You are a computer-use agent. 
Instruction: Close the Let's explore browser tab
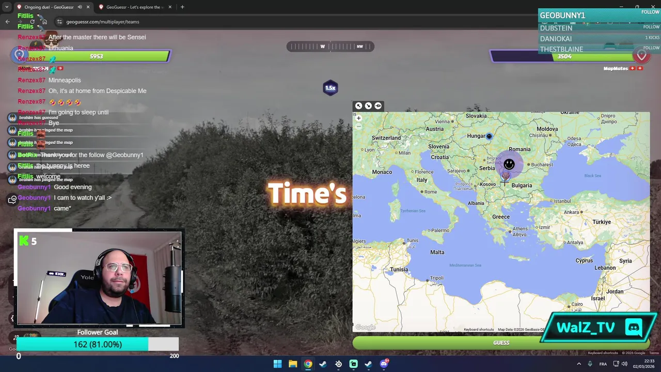170,7
